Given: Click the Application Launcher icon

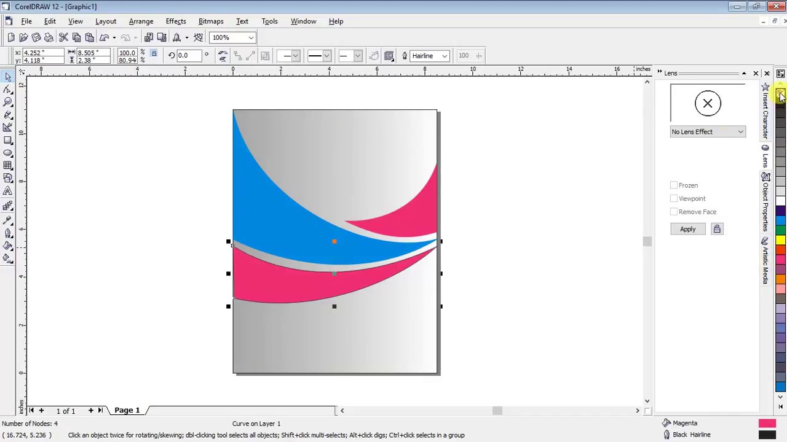Looking at the screenshot, I should [x=177, y=37].
